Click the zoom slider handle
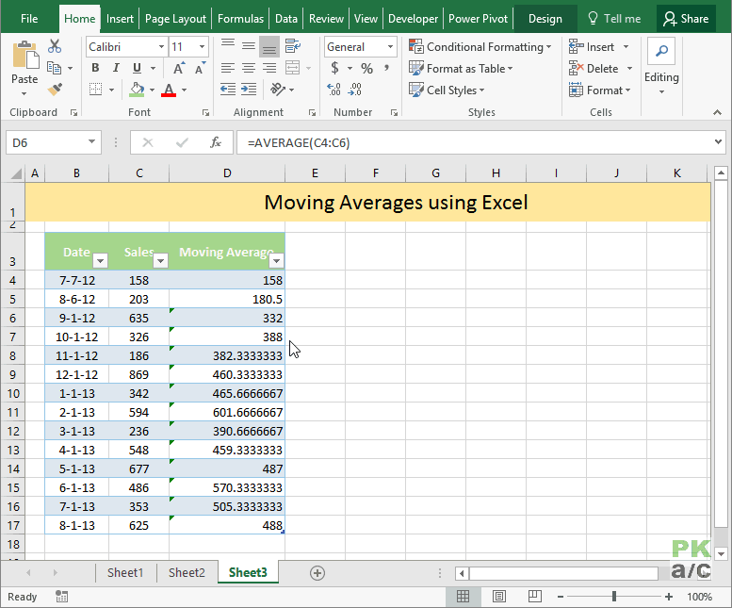 [614, 597]
